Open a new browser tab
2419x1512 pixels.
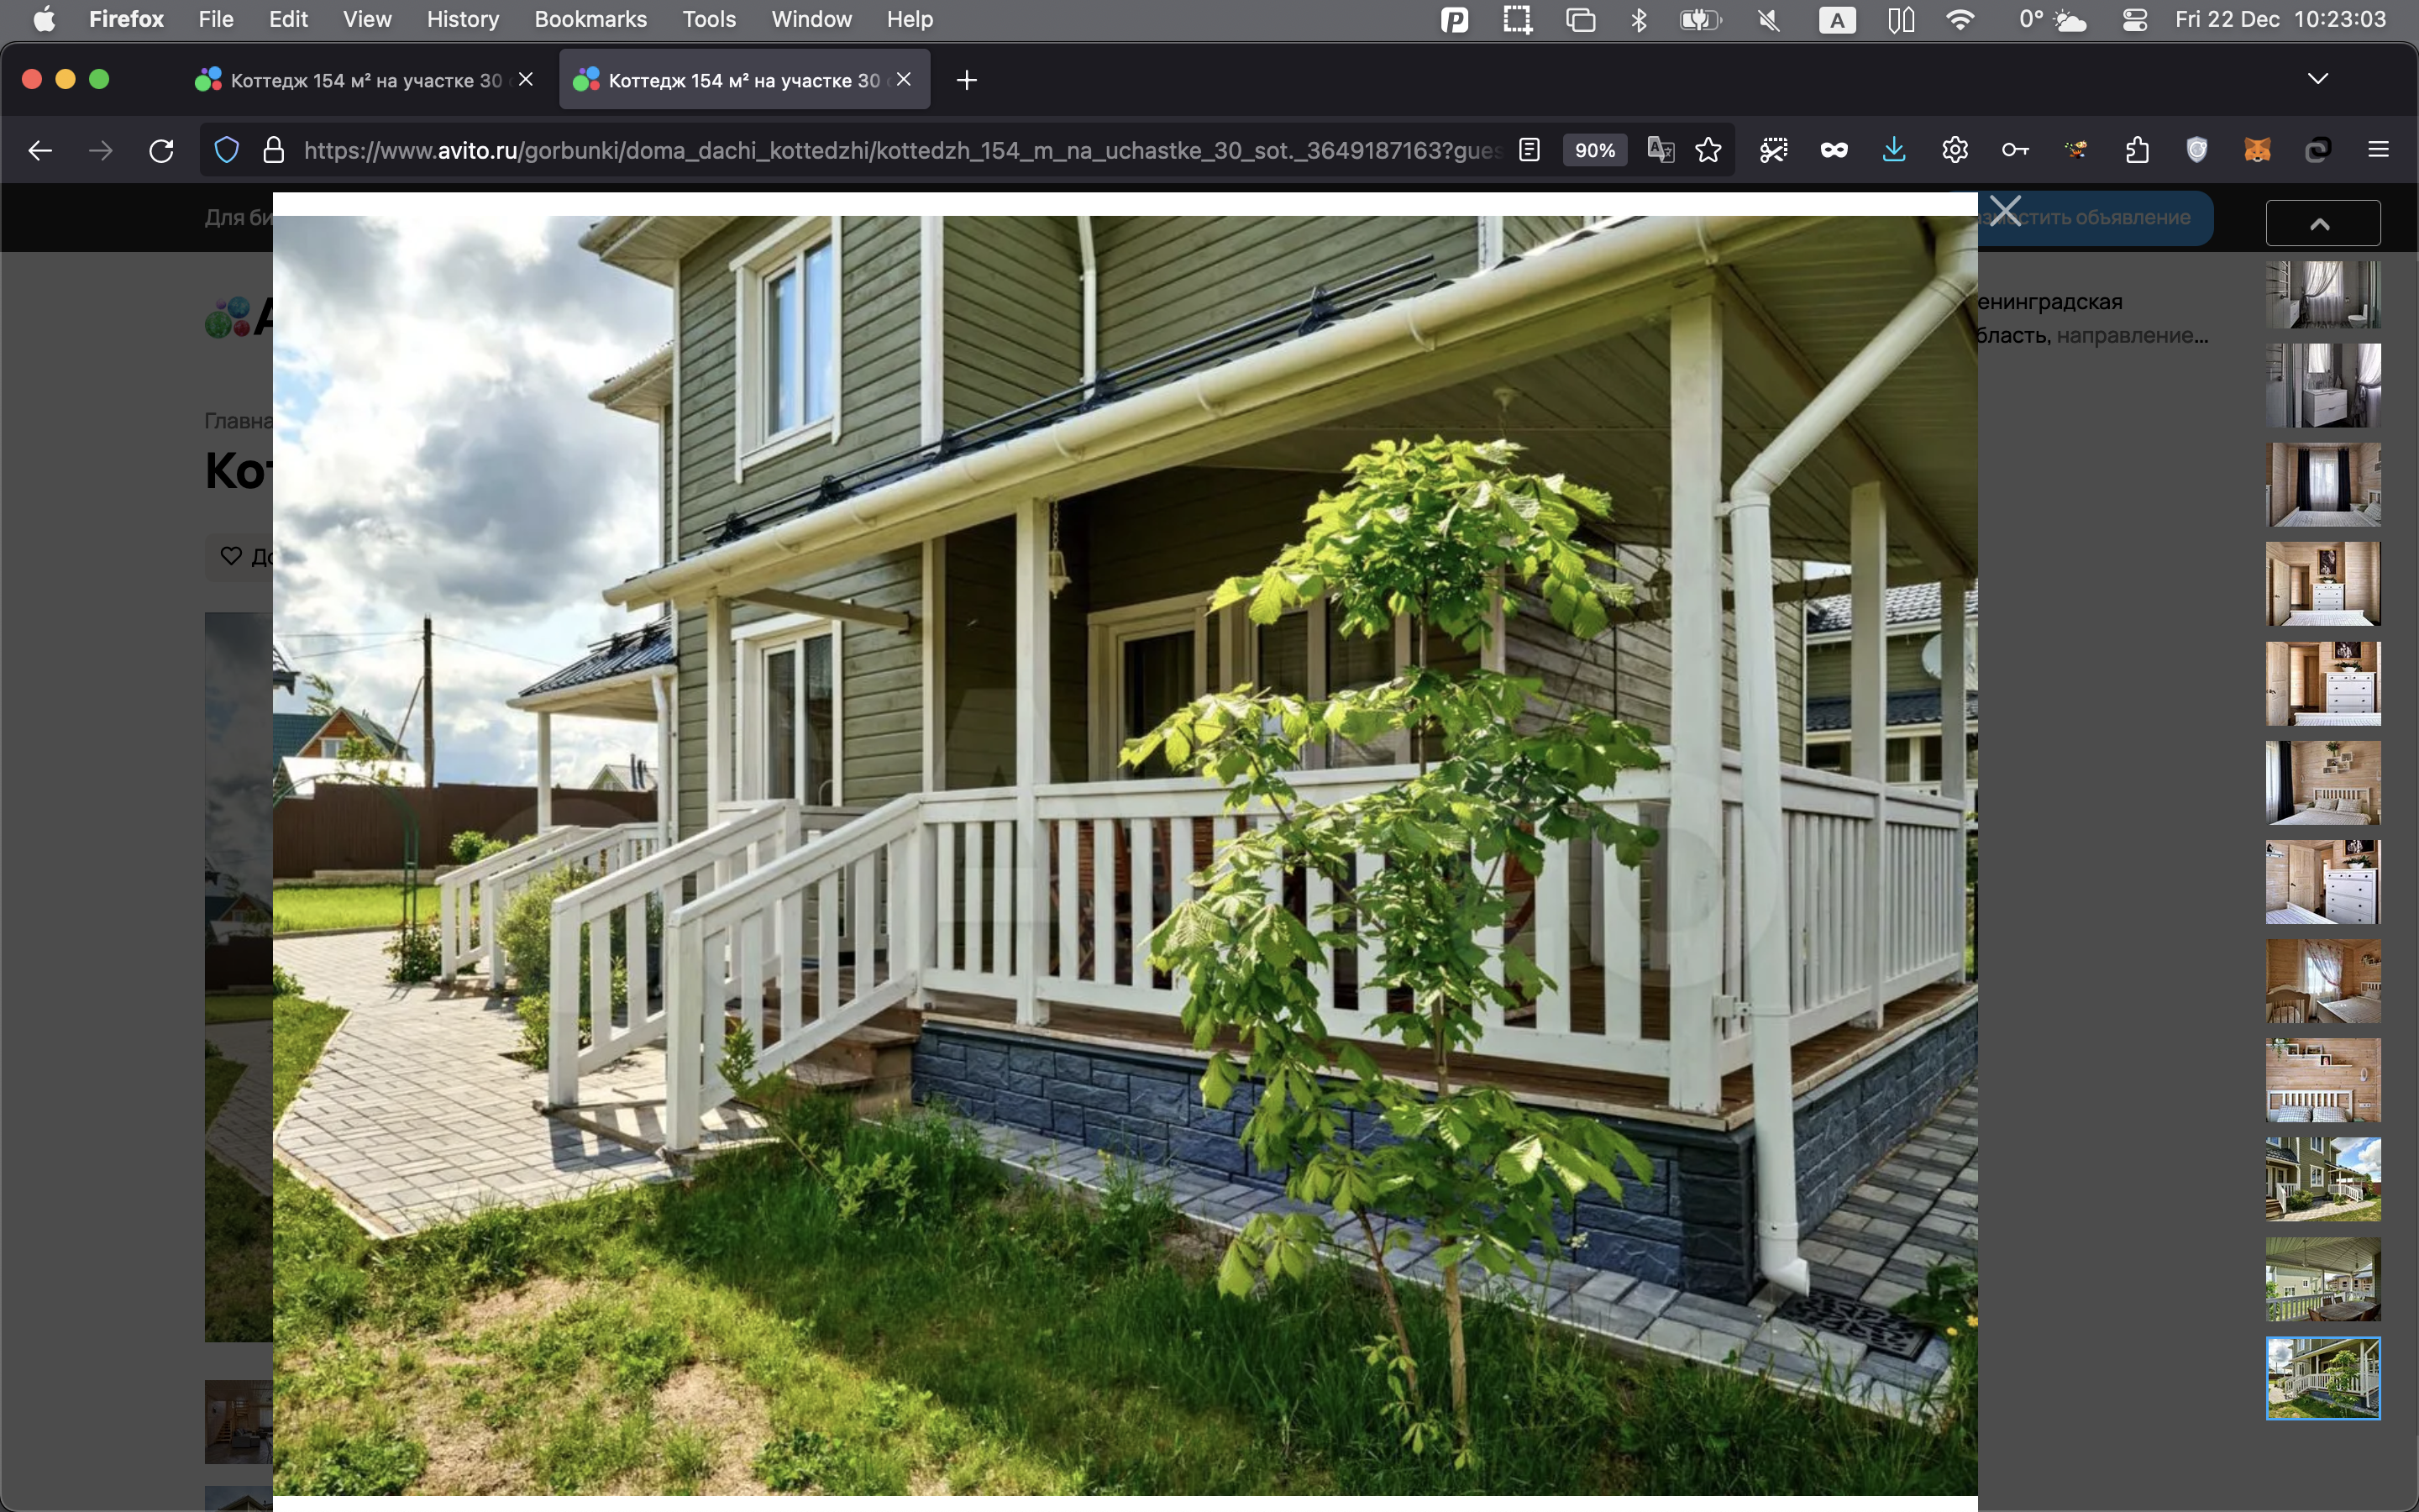[966, 80]
